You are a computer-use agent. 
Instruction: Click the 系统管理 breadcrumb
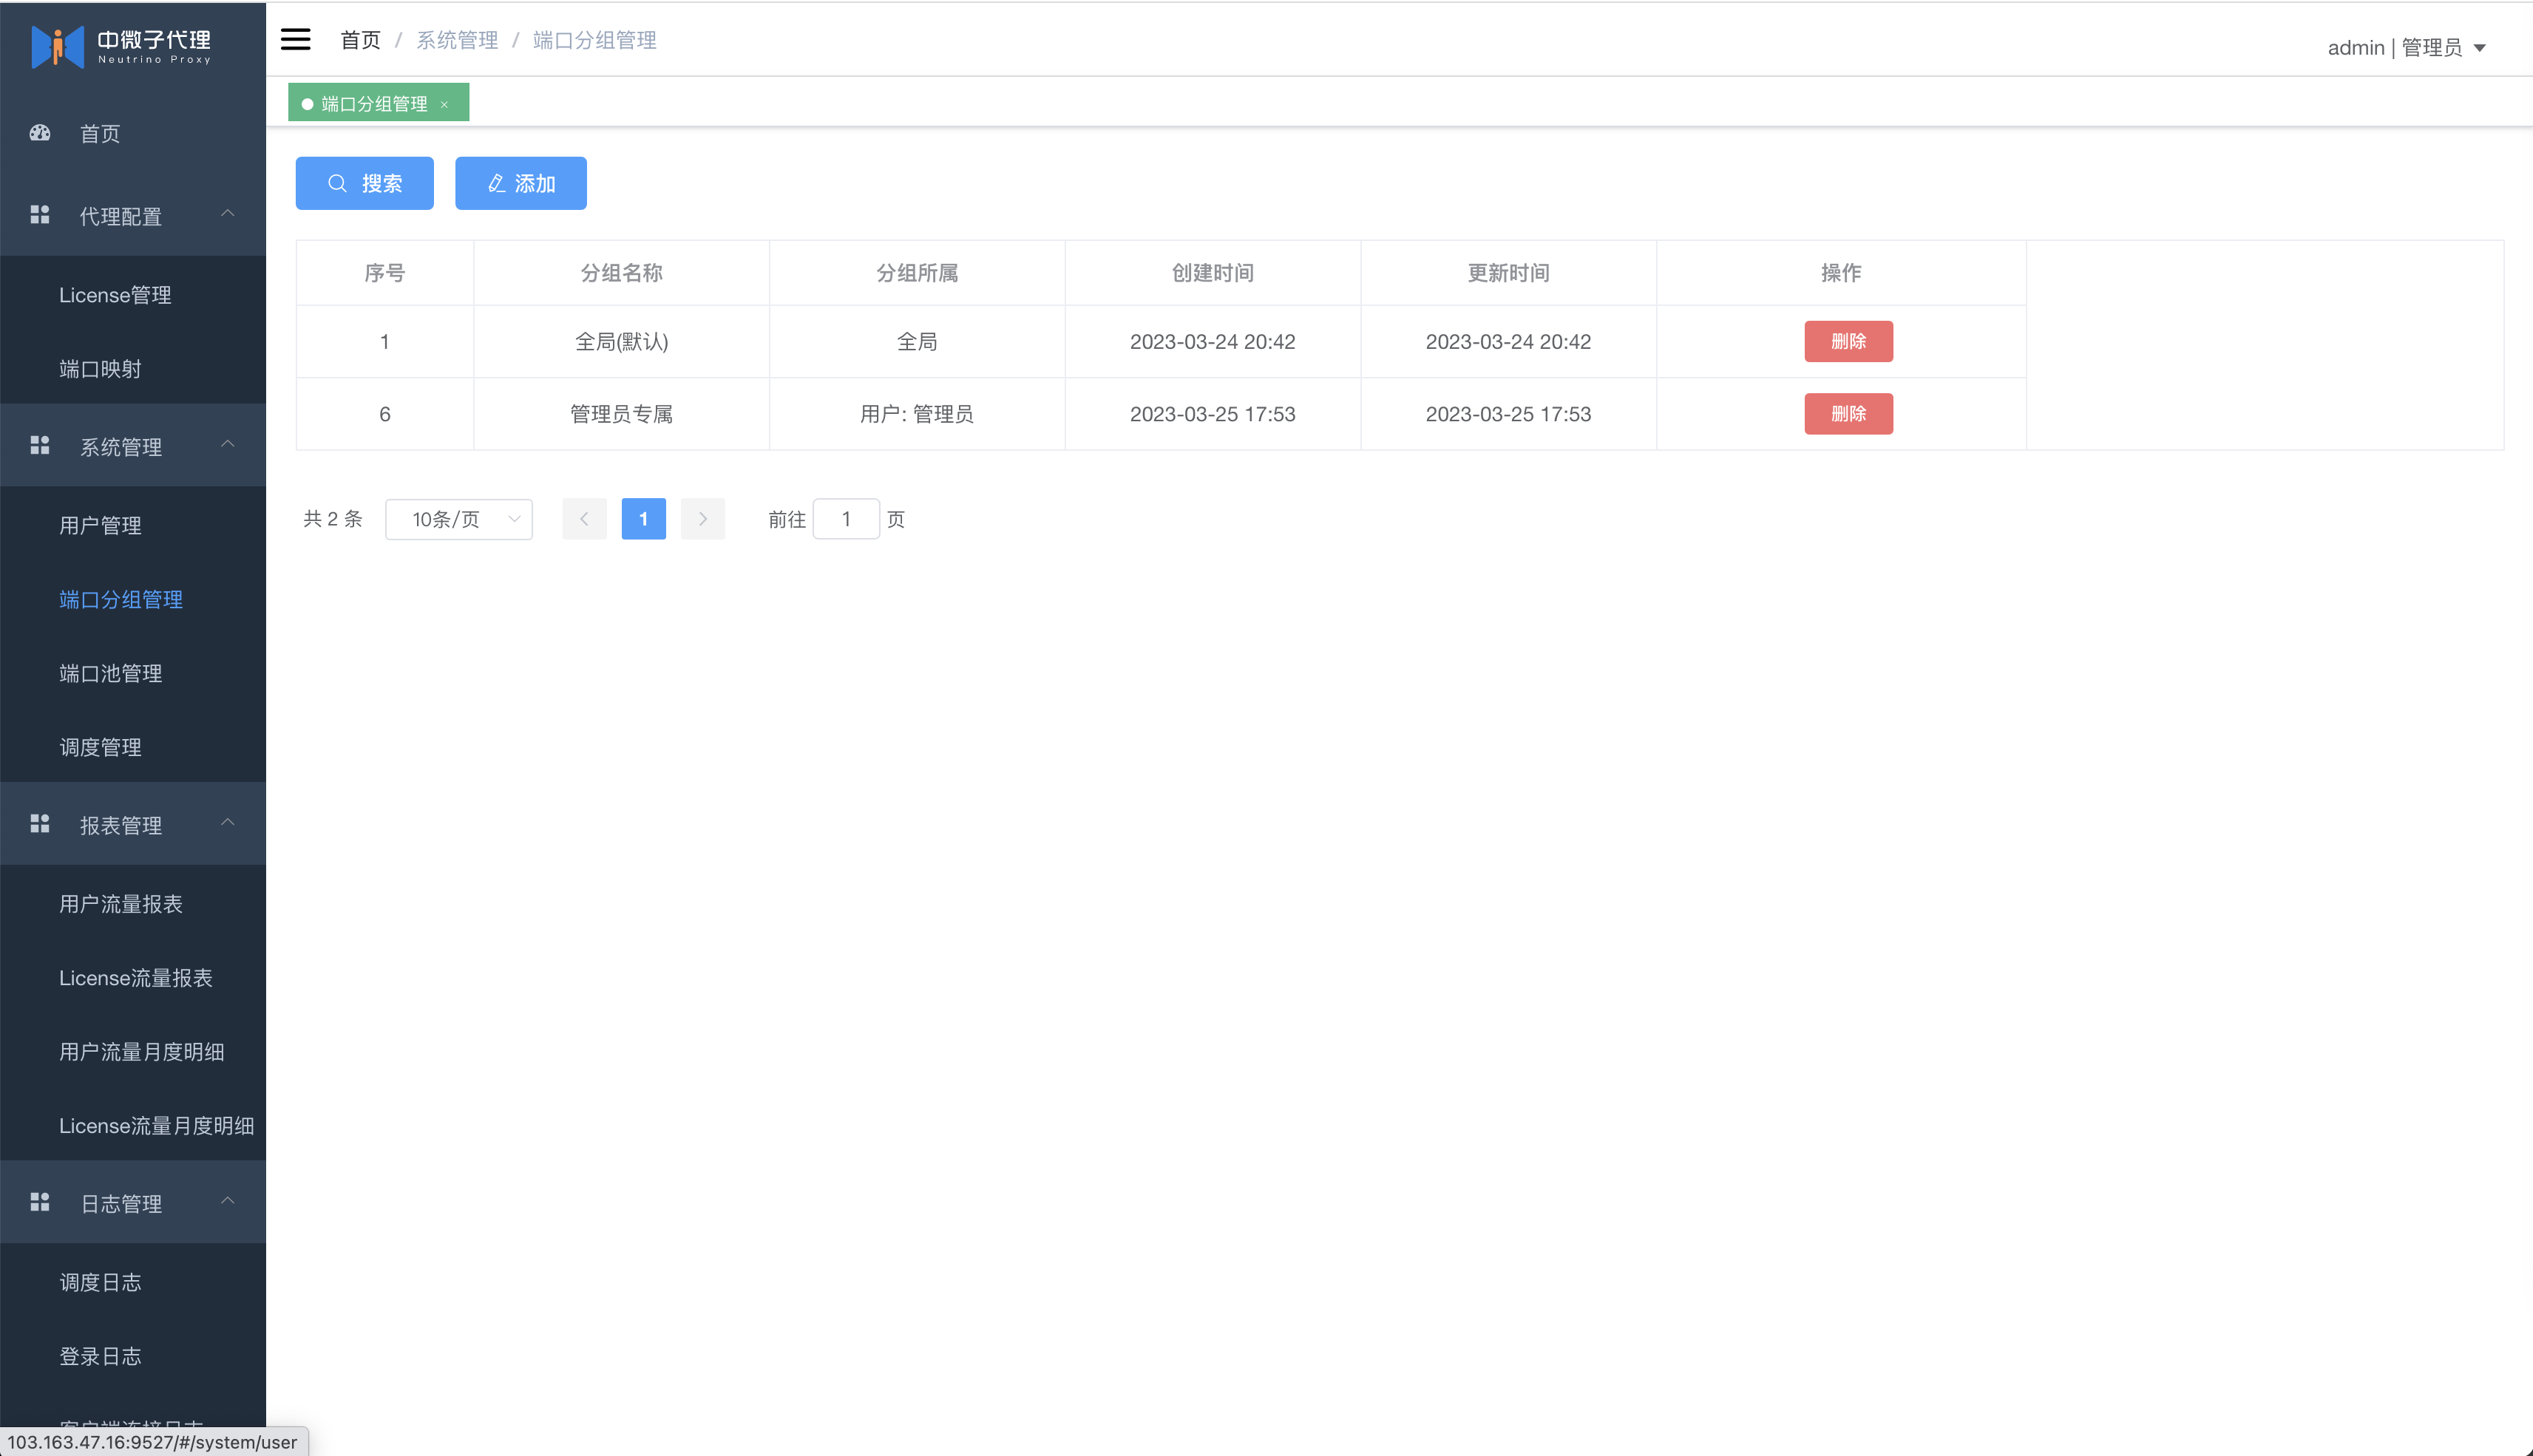[457, 40]
